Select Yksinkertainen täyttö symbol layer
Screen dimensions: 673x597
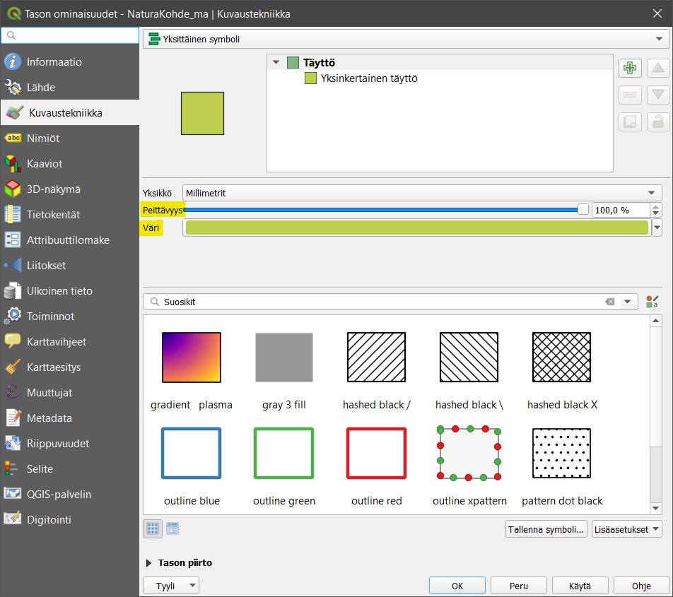tap(368, 78)
